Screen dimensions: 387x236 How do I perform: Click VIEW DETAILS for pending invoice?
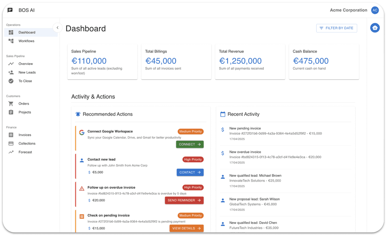click(187, 228)
